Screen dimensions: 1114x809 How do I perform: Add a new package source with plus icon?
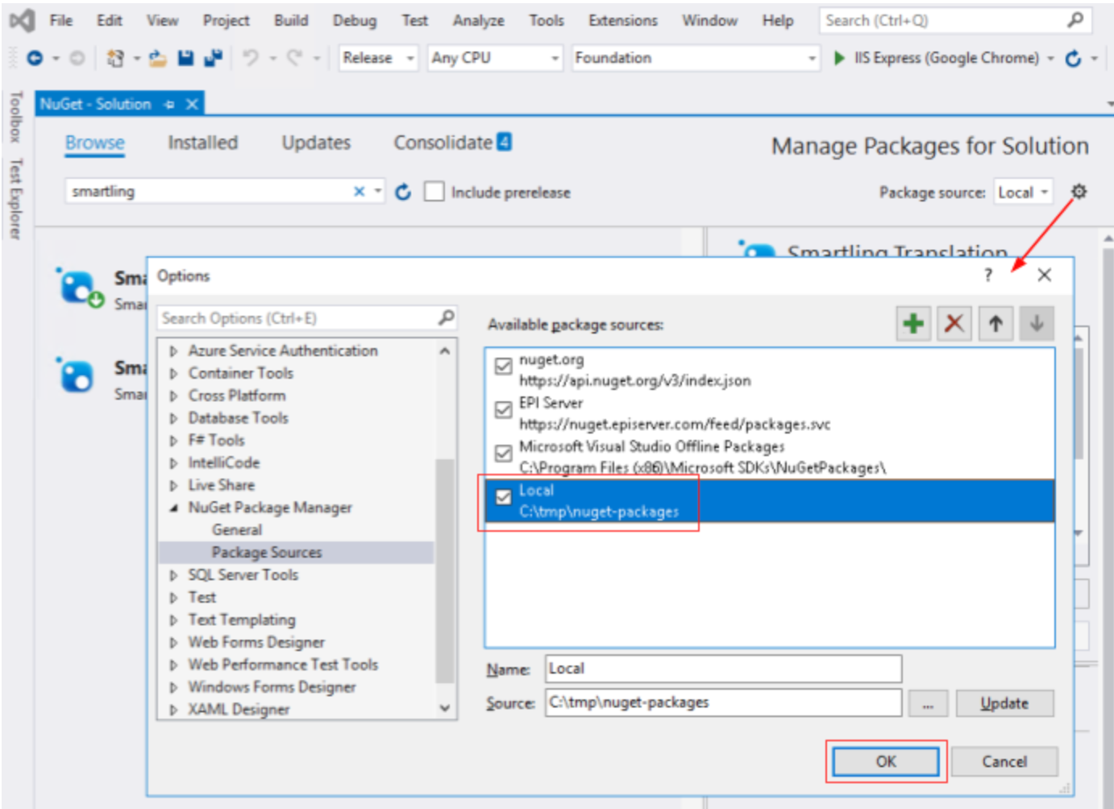(x=912, y=323)
